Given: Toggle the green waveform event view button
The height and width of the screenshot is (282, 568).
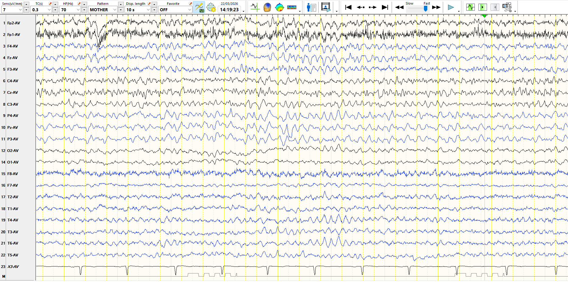Looking at the screenshot, I should coord(470,7).
